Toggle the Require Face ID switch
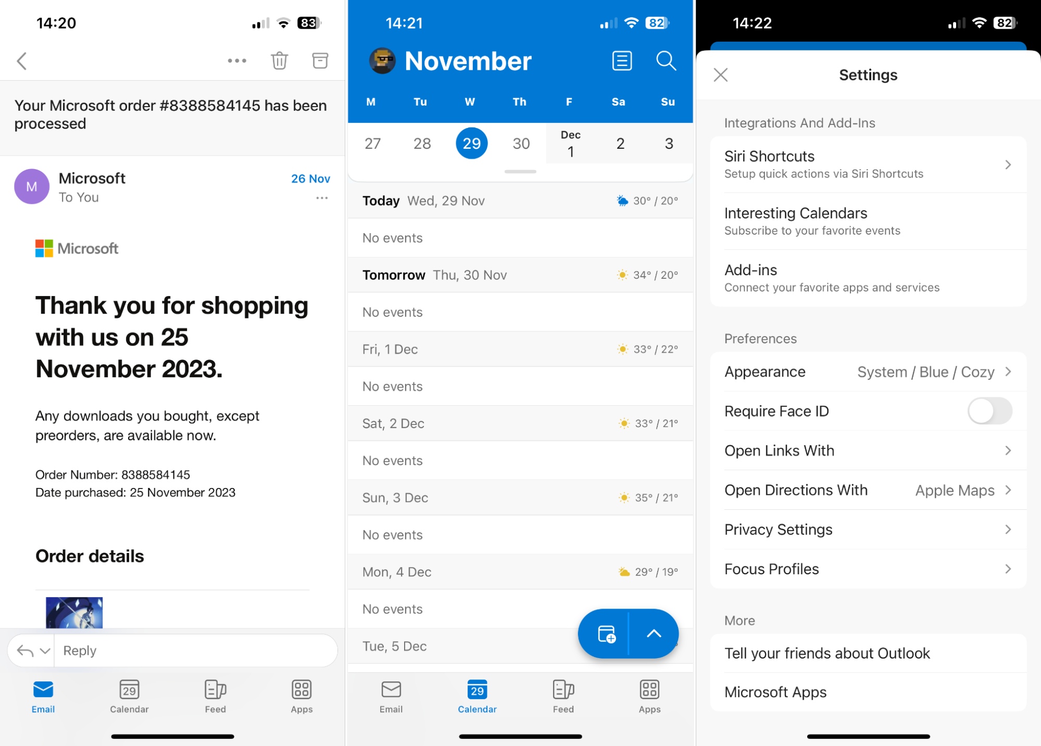Viewport: 1041px width, 746px height. tap(989, 410)
